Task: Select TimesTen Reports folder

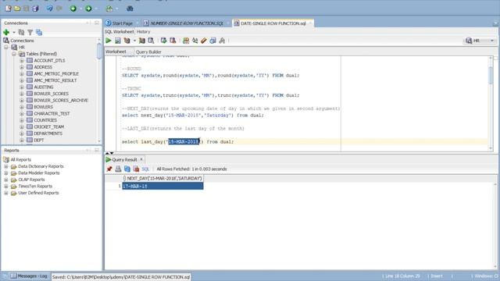Action: [x=35, y=186]
